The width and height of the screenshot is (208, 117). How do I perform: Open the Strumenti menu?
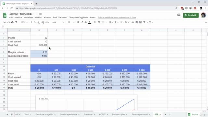tap(63, 17)
